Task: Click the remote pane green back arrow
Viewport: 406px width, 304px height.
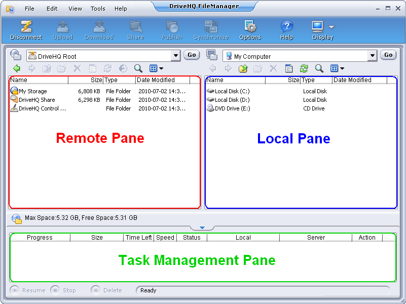Action: [x=16, y=68]
